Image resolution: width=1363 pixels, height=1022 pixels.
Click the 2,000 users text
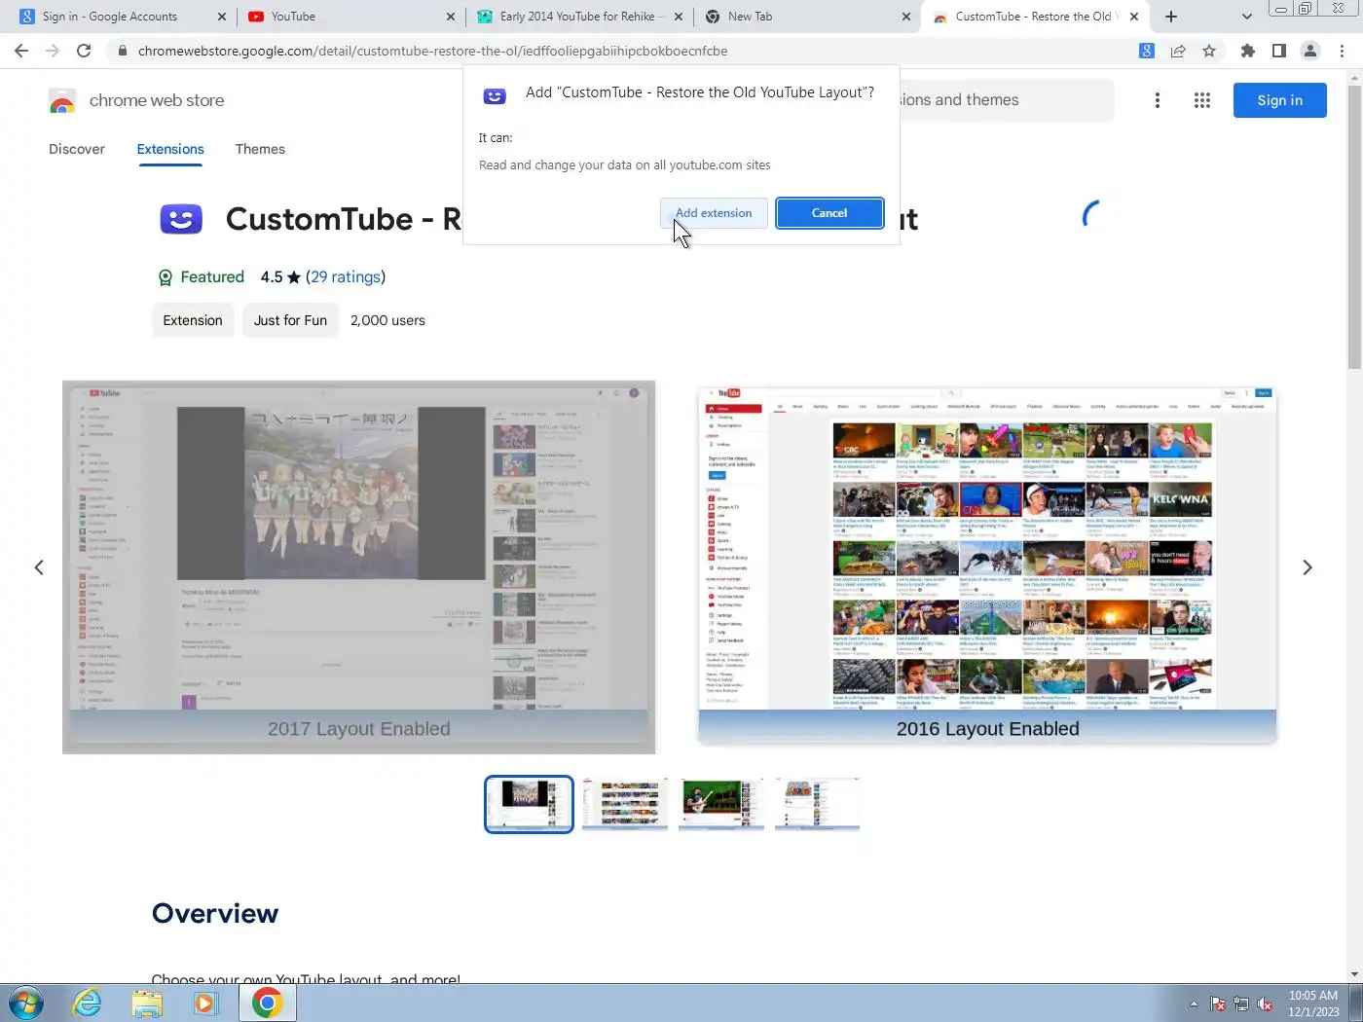pos(387,320)
